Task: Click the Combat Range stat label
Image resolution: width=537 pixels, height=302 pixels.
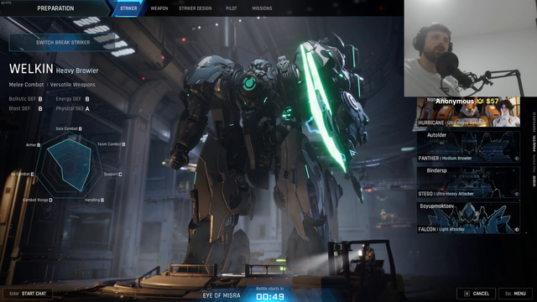Action: point(38,200)
